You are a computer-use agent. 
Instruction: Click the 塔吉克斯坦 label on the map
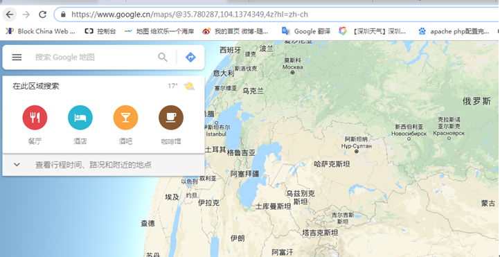(x=320, y=233)
